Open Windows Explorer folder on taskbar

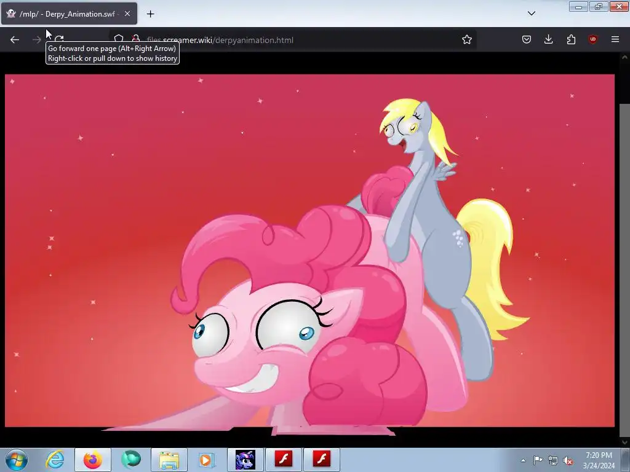click(x=169, y=460)
